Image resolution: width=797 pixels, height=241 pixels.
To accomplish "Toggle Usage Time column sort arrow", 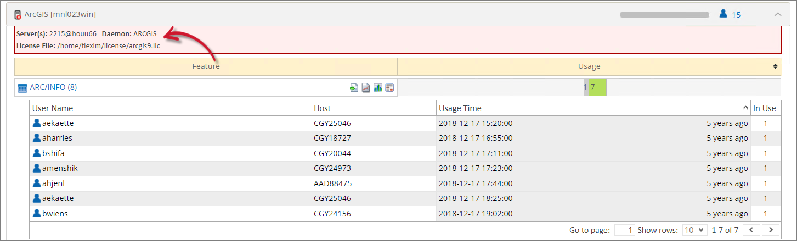I will pyautogui.click(x=745, y=108).
